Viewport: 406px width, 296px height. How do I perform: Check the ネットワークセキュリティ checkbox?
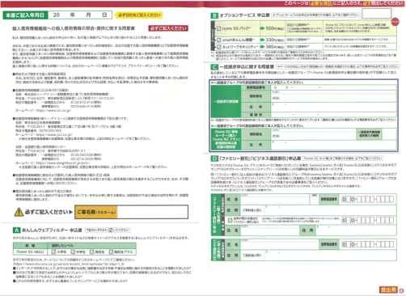click(x=219, y=47)
